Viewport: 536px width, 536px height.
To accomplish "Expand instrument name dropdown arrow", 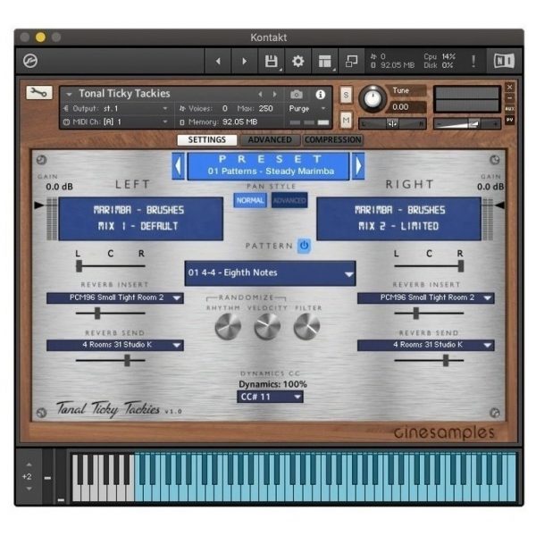I will coord(69,94).
